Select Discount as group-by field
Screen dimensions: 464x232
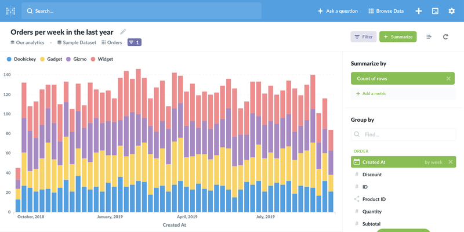pos(372,174)
